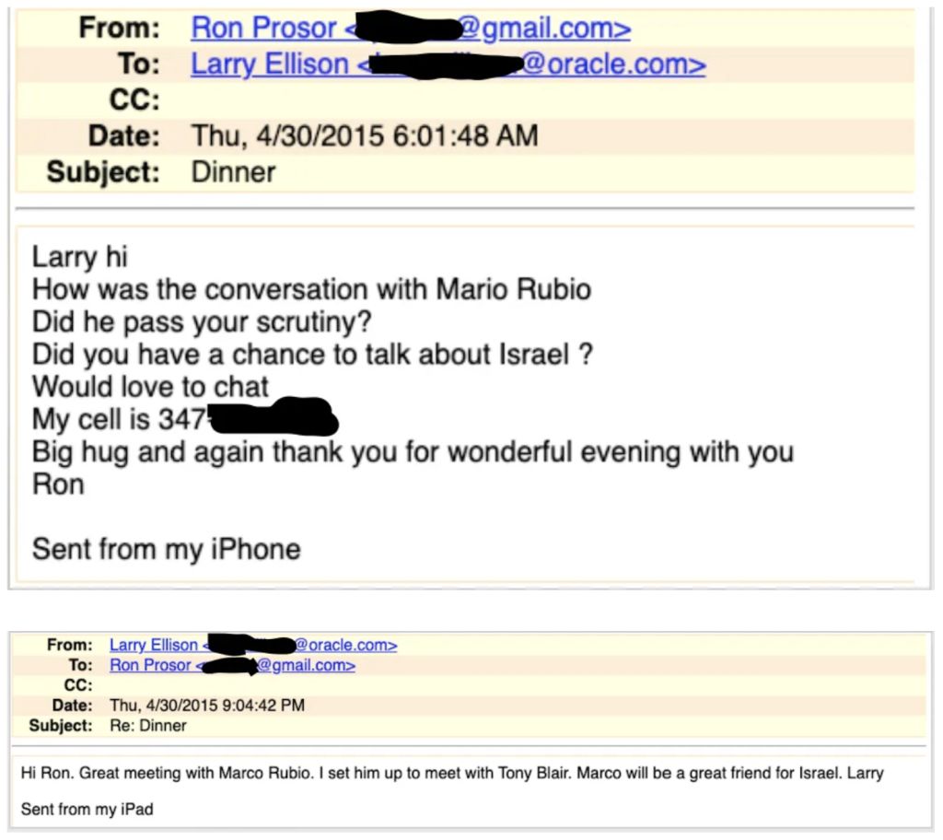
Task: Click the 'CC:' label in the reply email
Action: click(x=78, y=685)
